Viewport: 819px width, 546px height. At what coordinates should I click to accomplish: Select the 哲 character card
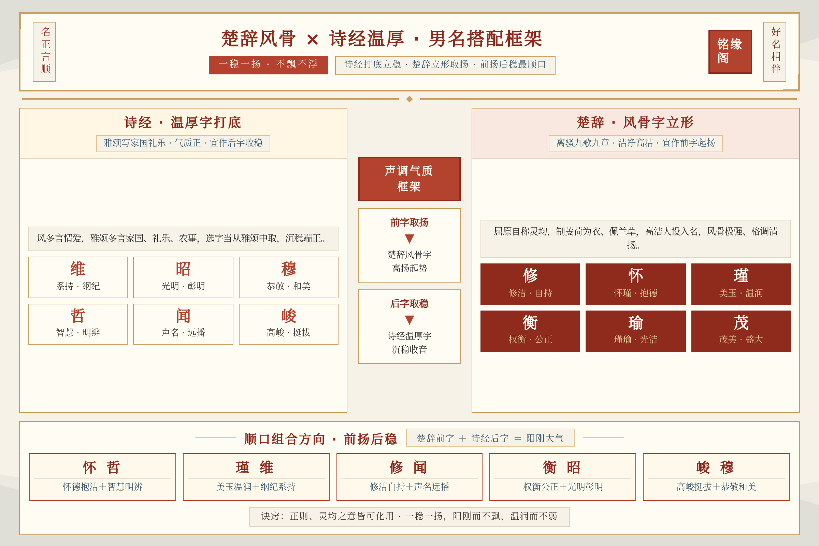(x=78, y=324)
